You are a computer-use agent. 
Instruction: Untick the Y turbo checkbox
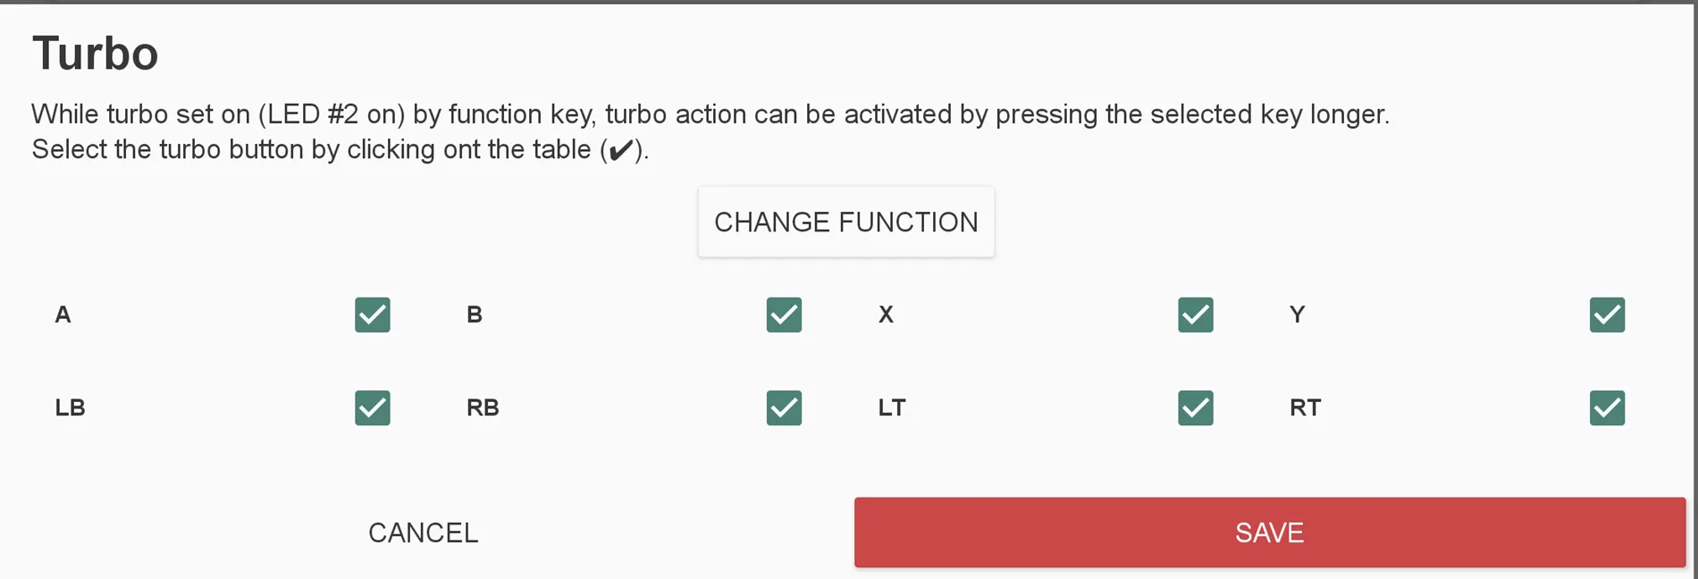(x=1607, y=315)
